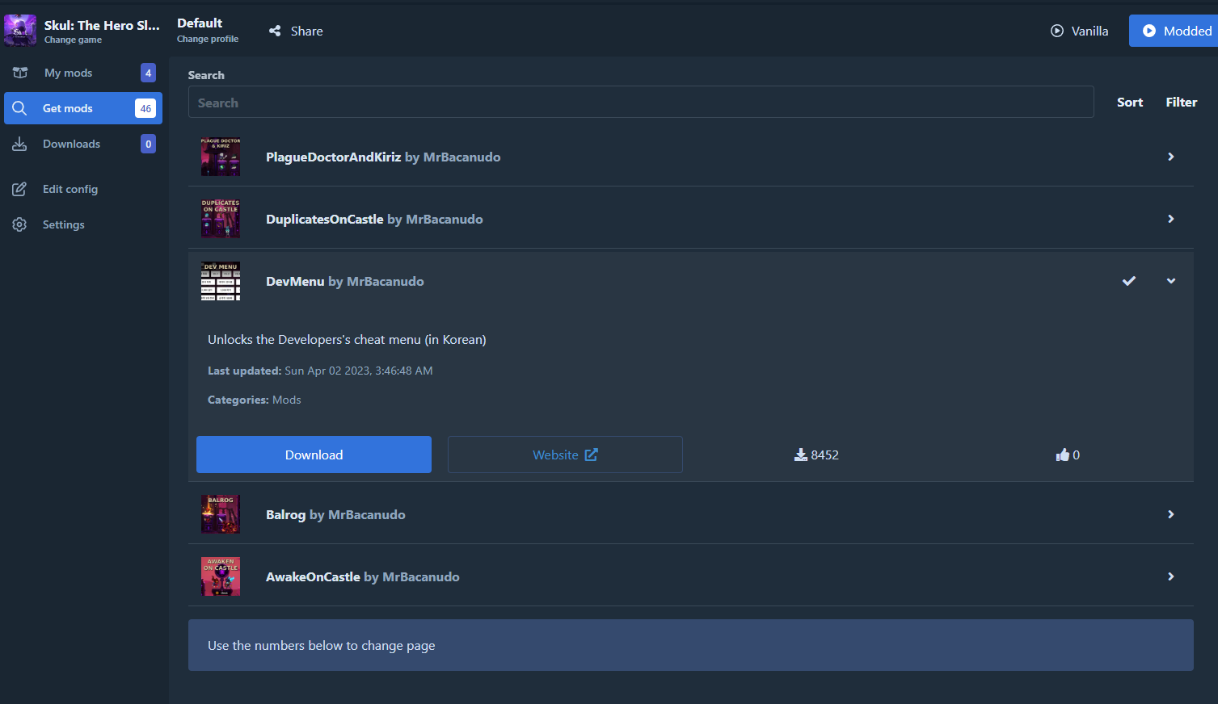
Task: Download the DevMenu mod
Action: tap(314, 455)
